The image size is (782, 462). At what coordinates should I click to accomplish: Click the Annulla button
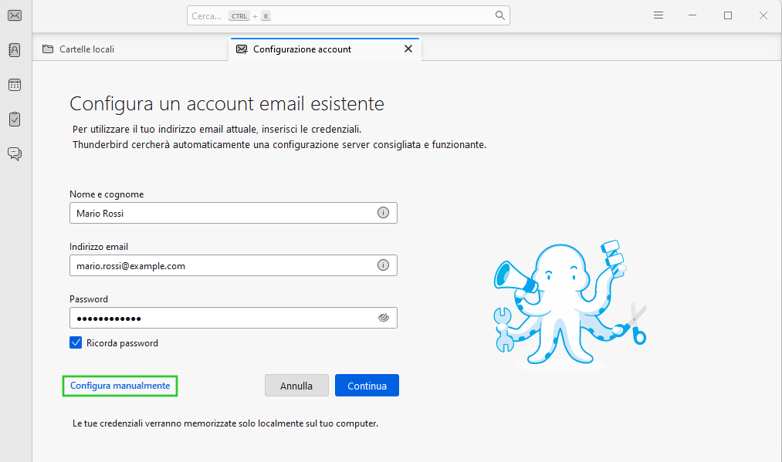click(296, 386)
